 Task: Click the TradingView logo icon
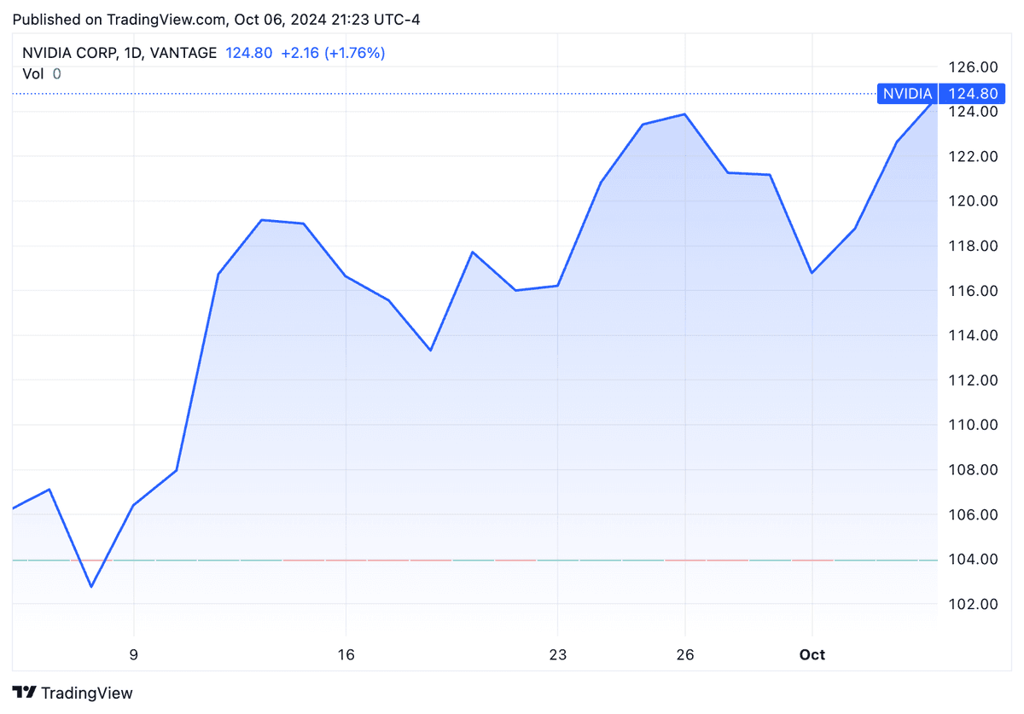[x=25, y=693]
